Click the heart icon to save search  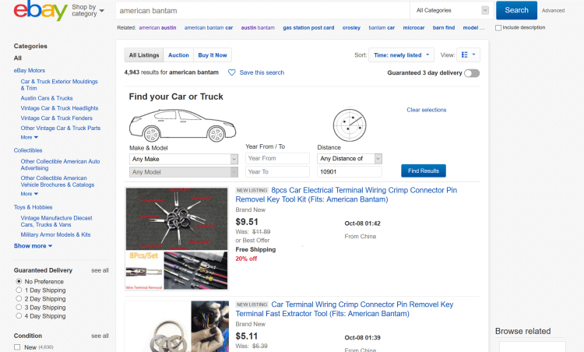(x=231, y=72)
